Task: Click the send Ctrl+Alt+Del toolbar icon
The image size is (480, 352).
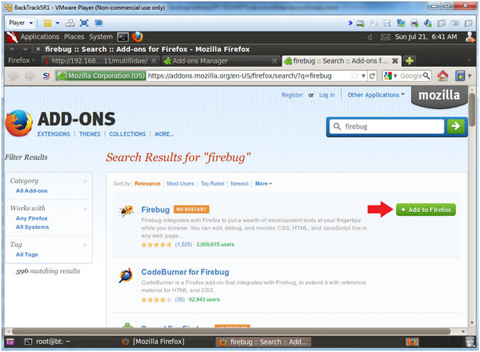Action: [70, 23]
